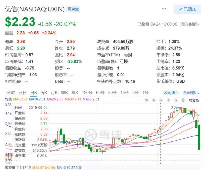Move the chart right with next arrow
This screenshot has width=206, height=170.
click(x=176, y=100)
